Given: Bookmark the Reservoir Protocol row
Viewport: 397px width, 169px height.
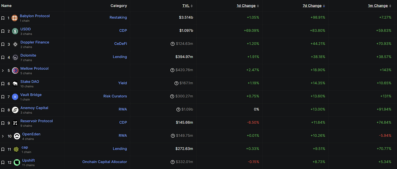Looking at the screenshot, I should click(x=3, y=123).
